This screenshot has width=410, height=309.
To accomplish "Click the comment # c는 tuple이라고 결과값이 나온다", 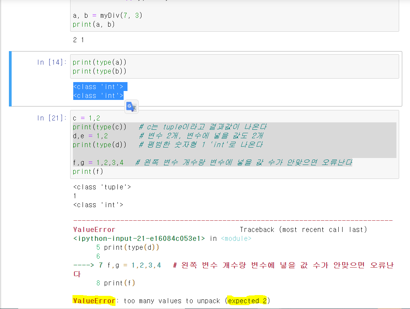I will tap(203, 127).
